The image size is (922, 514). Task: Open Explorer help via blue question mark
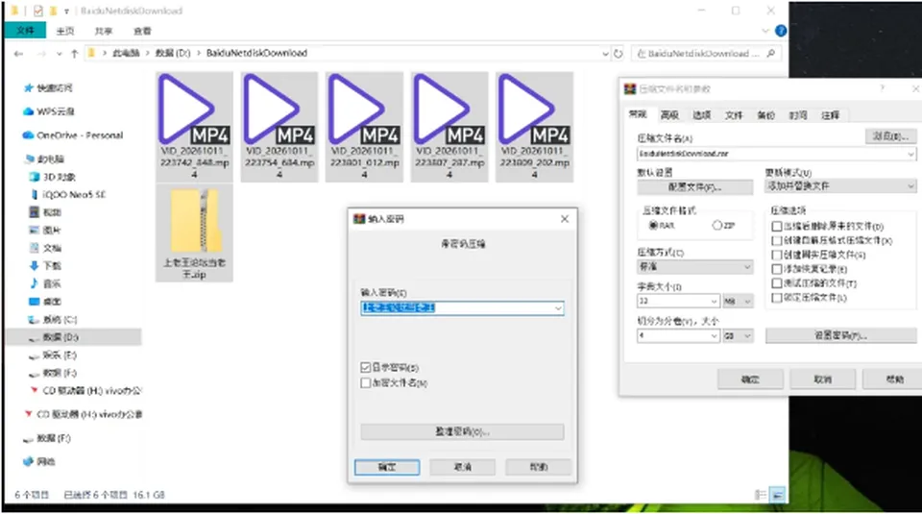pos(781,31)
